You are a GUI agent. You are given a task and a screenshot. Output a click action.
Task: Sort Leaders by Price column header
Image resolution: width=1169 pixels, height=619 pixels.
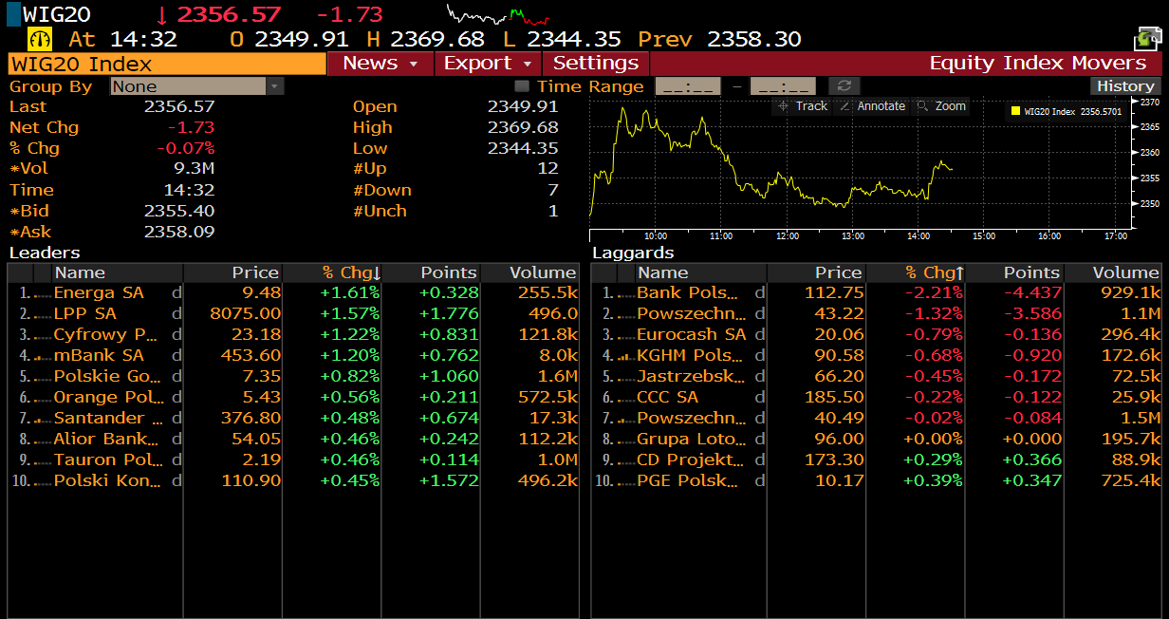pyautogui.click(x=232, y=272)
